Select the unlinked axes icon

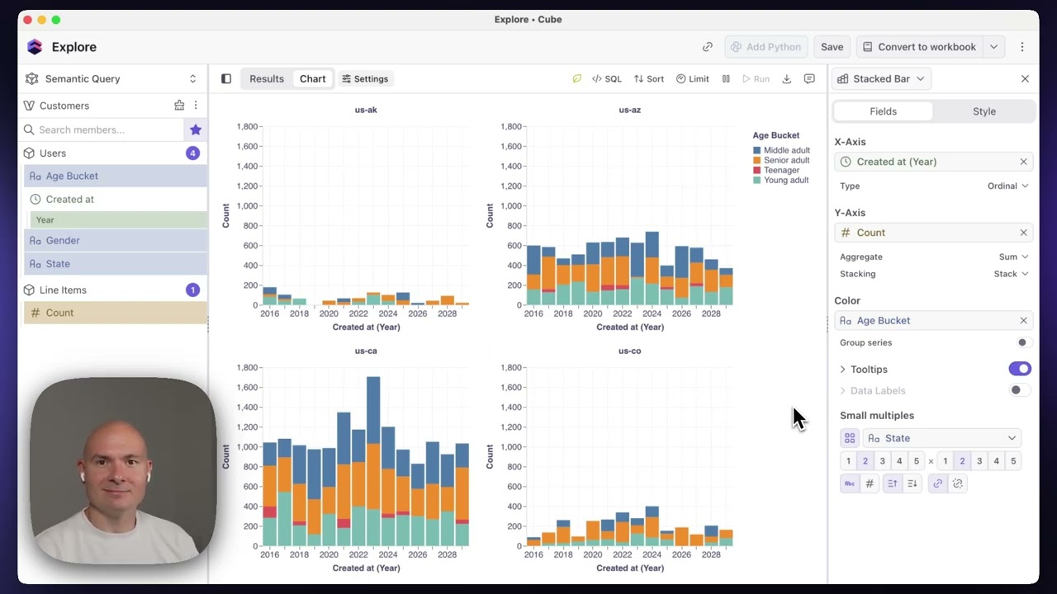957,483
